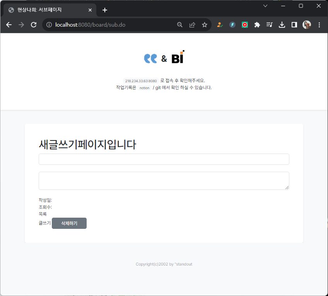Click the 새글쓰기페이지입니다 heading
Image resolution: width=328 pixels, height=296 pixels.
tap(87, 144)
